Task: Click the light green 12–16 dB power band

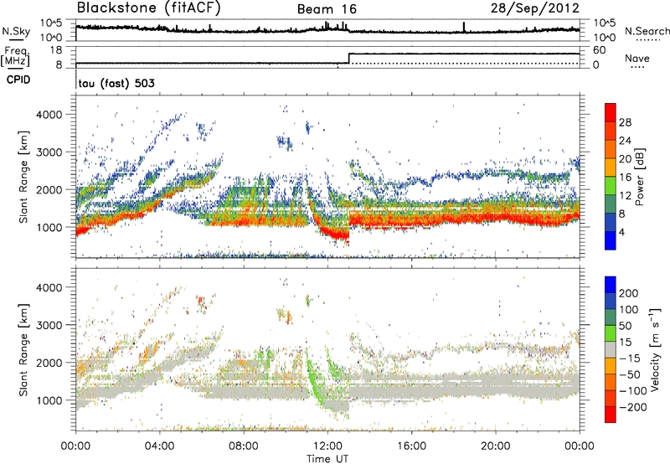Action: [x=611, y=186]
